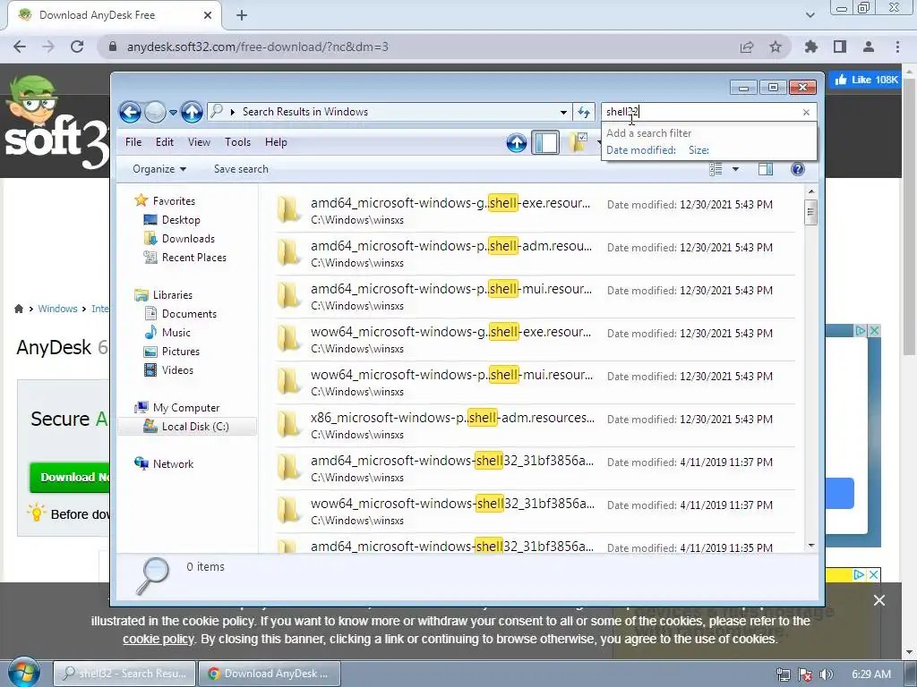Open the Pictures library
The height and width of the screenshot is (687, 917).
coord(181,351)
